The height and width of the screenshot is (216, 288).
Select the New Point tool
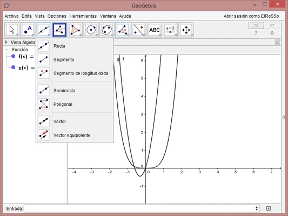(x=28, y=30)
